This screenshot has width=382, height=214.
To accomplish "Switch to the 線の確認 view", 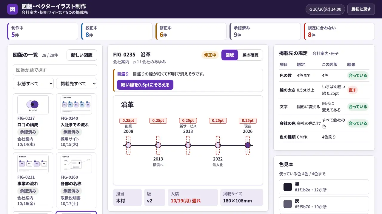I will coord(250,55).
